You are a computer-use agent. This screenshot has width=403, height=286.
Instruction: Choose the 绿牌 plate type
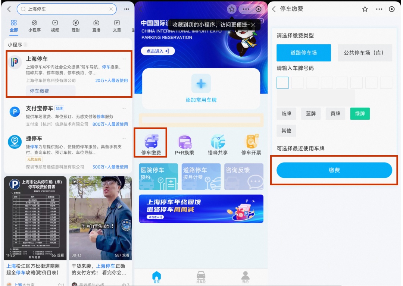tap(360, 113)
